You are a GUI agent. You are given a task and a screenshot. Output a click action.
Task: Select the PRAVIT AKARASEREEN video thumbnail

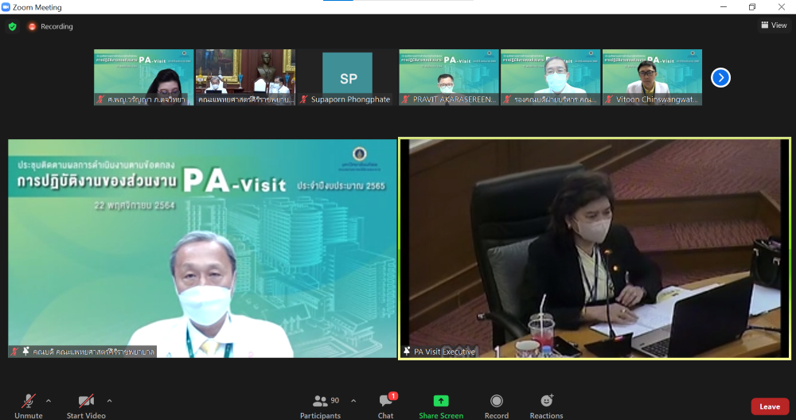(x=449, y=77)
